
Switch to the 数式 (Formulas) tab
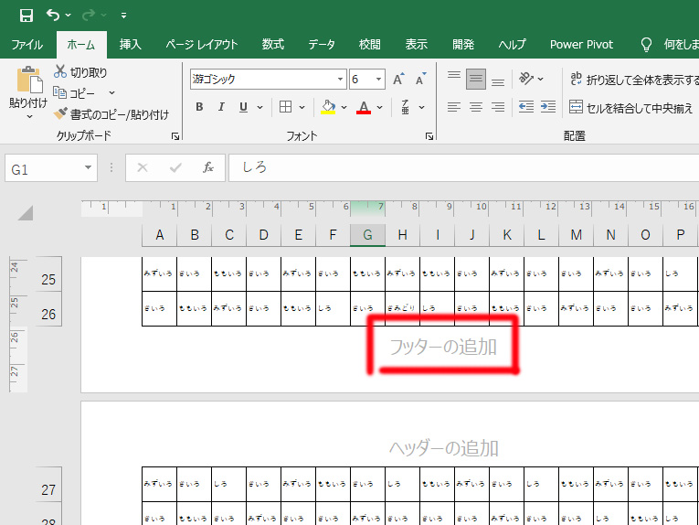coord(272,44)
